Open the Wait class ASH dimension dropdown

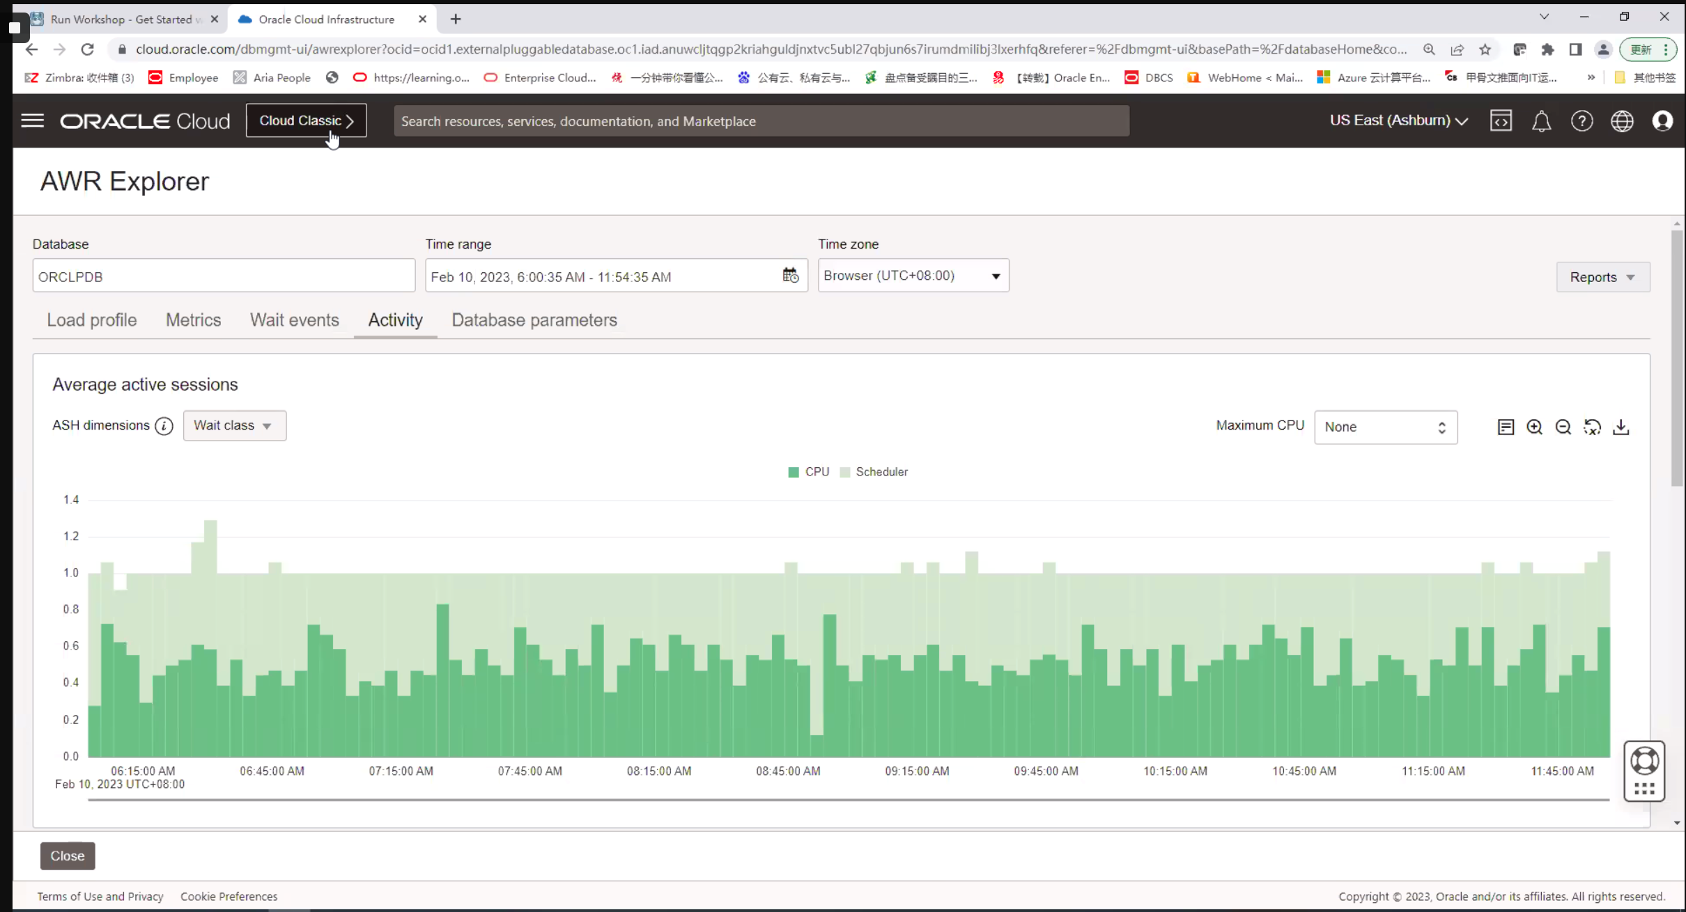click(x=235, y=425)
